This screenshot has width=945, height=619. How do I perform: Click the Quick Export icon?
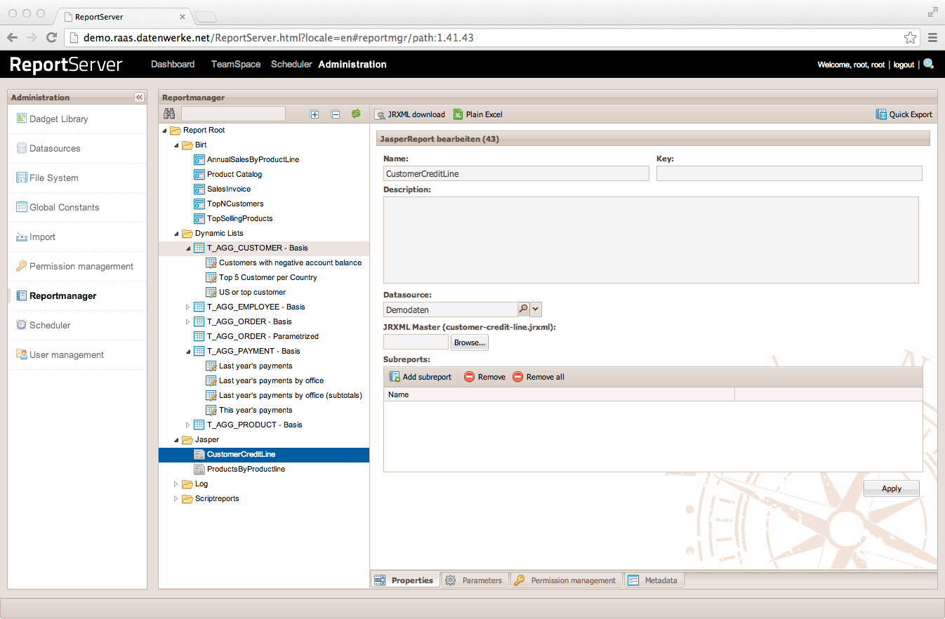click(x=881, y=114)
